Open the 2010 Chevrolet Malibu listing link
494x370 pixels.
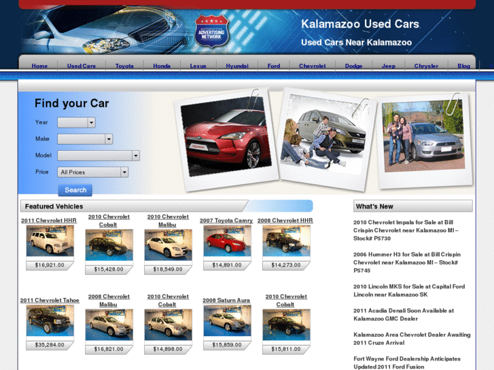click(168, 221)
